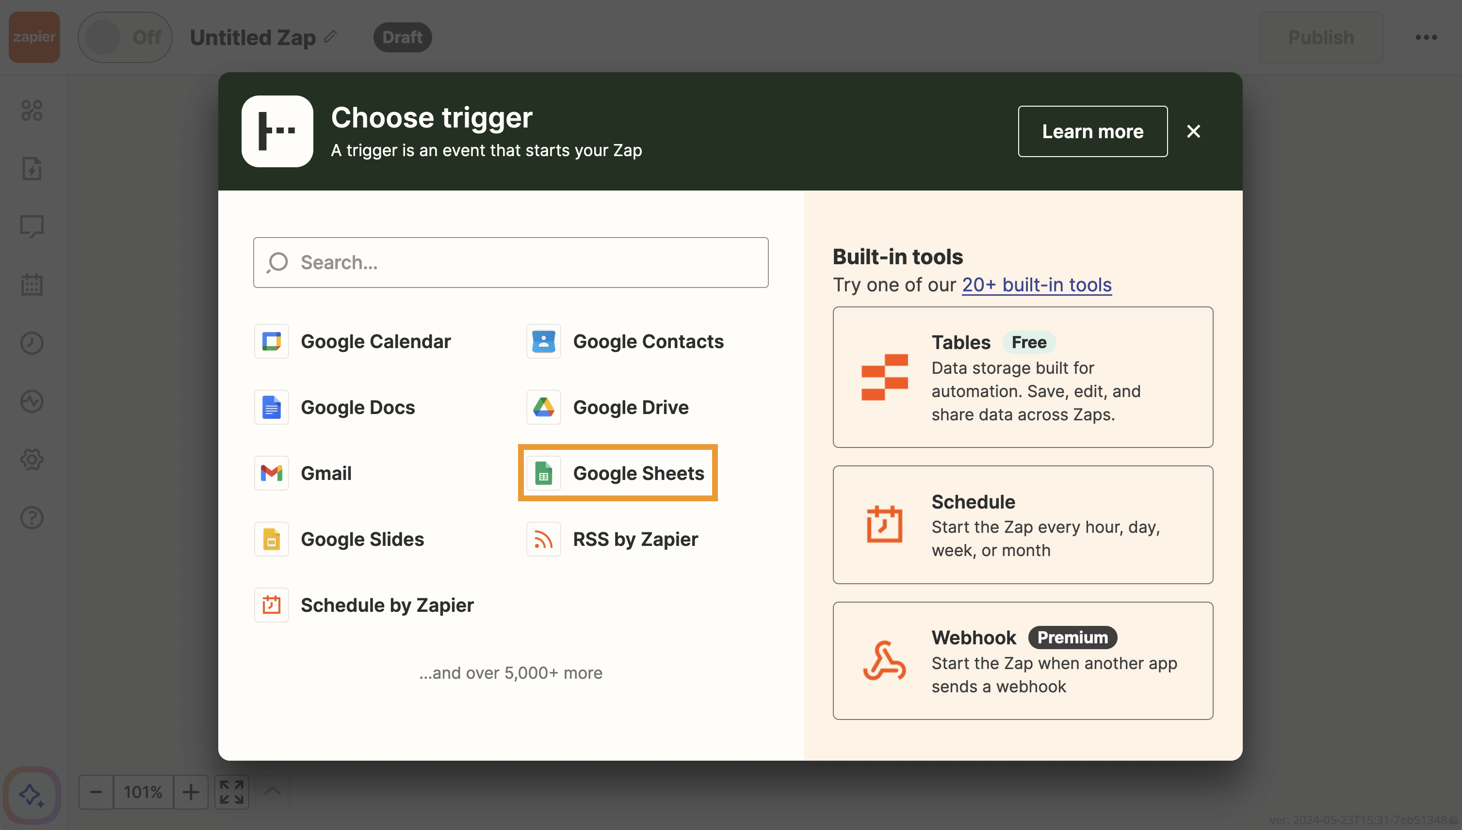The width and height of the screenshot is (1462, 830).
Task: Click the Choose trigger step icon
Action: (277, 131)
